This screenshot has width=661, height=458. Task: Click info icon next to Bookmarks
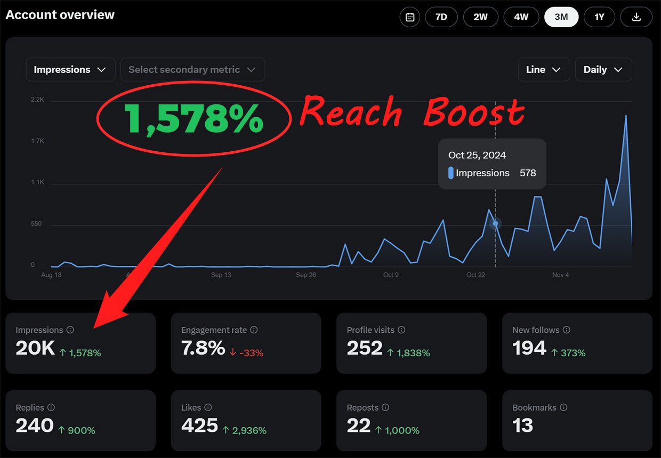pos(563,407)
